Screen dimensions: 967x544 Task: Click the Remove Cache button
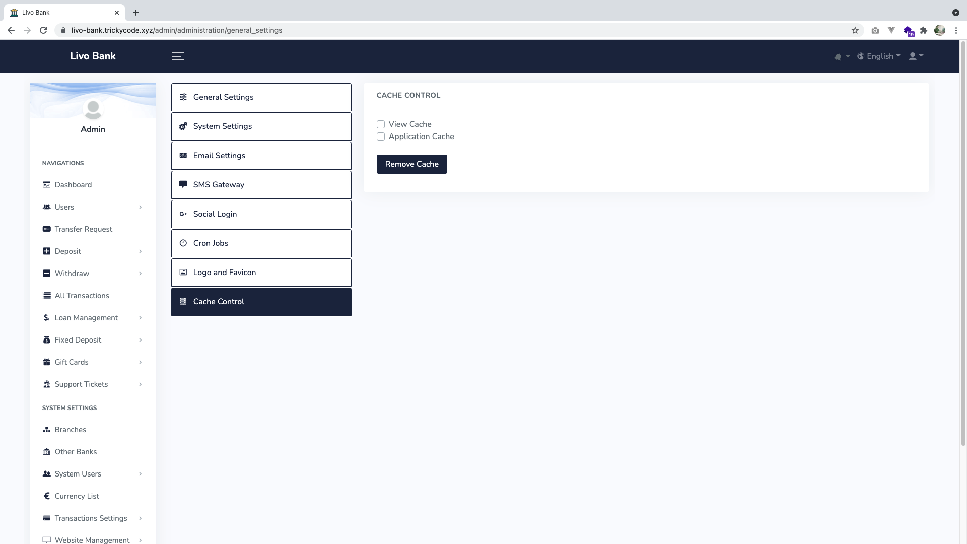[412, 164]
